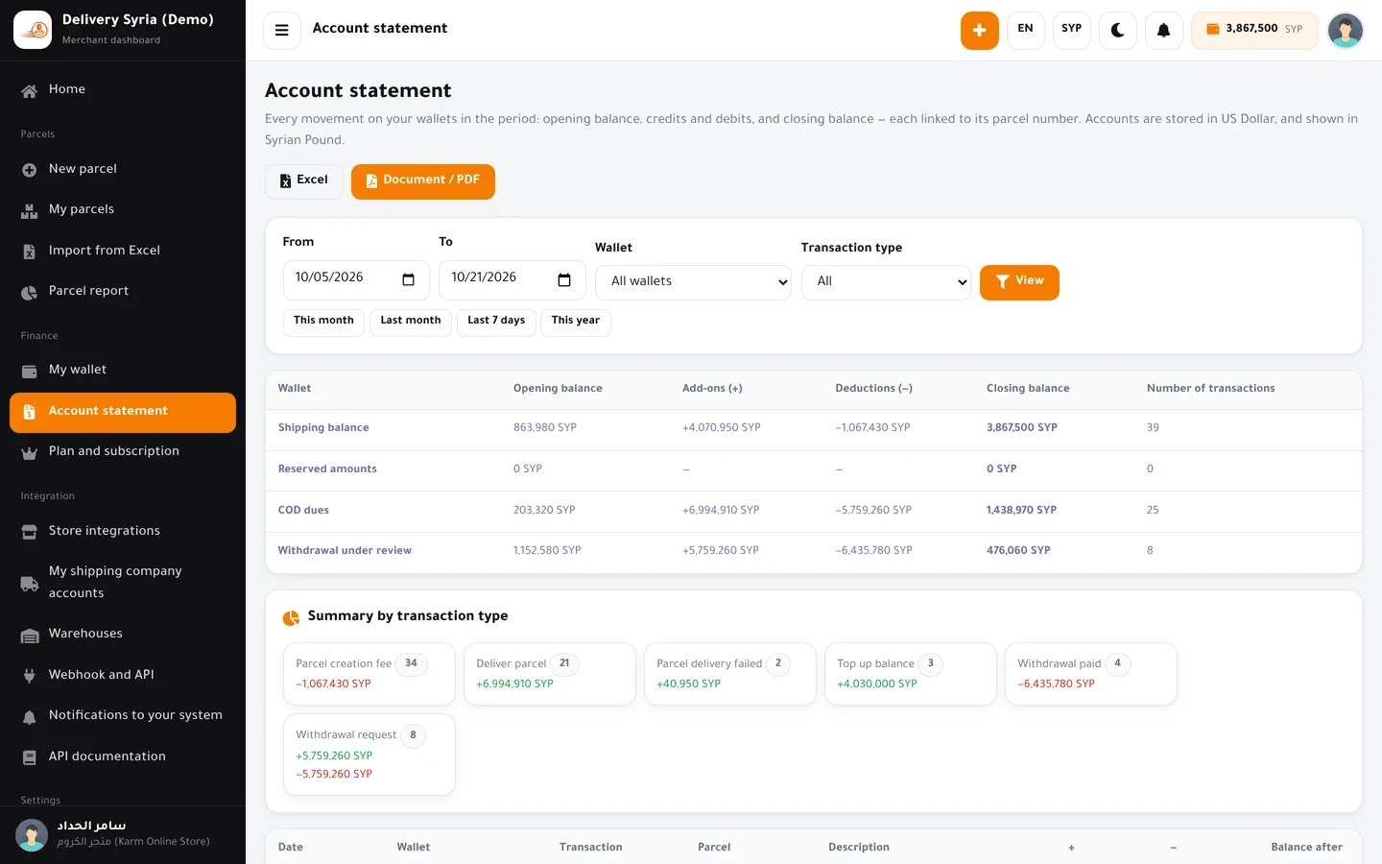The width and height of the screenshot is (1382, 864).
Task: Toggle dark mode moon icon
Action: click(x=1118, y=30)
